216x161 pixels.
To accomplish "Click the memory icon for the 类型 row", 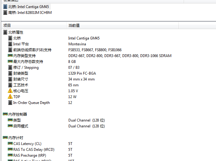I will pos(10,120).
